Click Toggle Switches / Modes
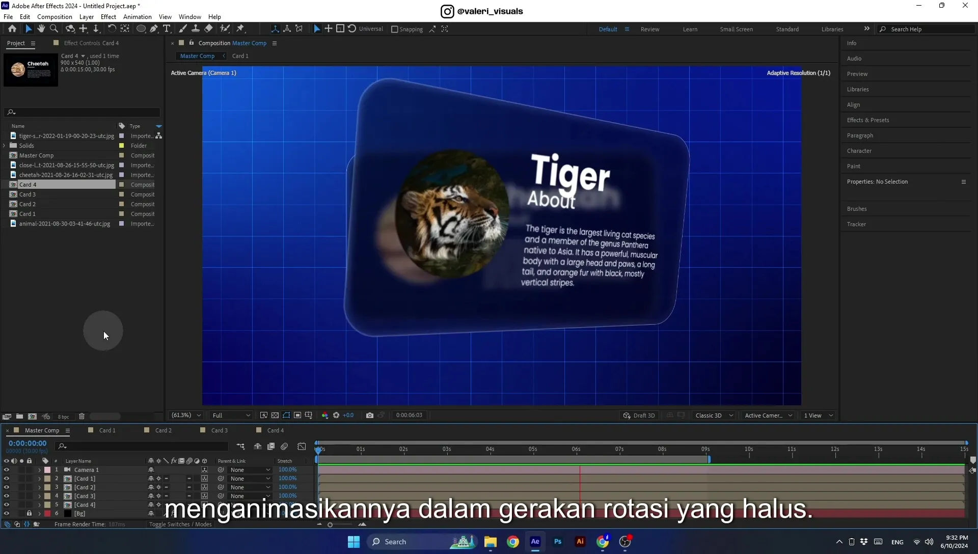The height and width of the screenshot is (554, 978). tap(180, 524)
